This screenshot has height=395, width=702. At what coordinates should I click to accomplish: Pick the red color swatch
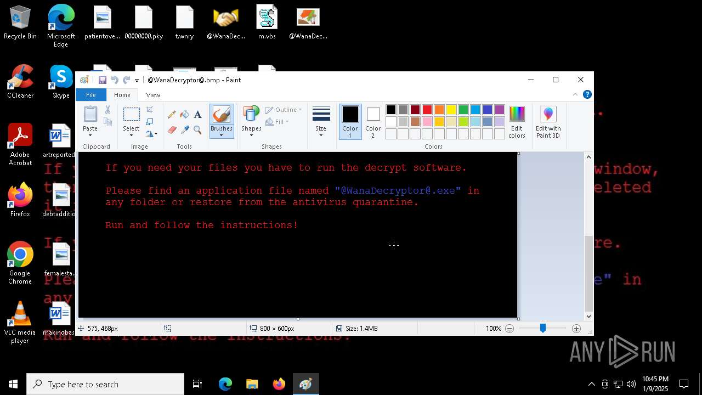point(427,110)
